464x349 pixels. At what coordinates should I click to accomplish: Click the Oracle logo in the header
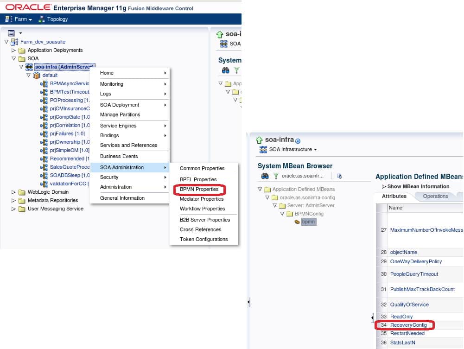click(x=29, y=7)
